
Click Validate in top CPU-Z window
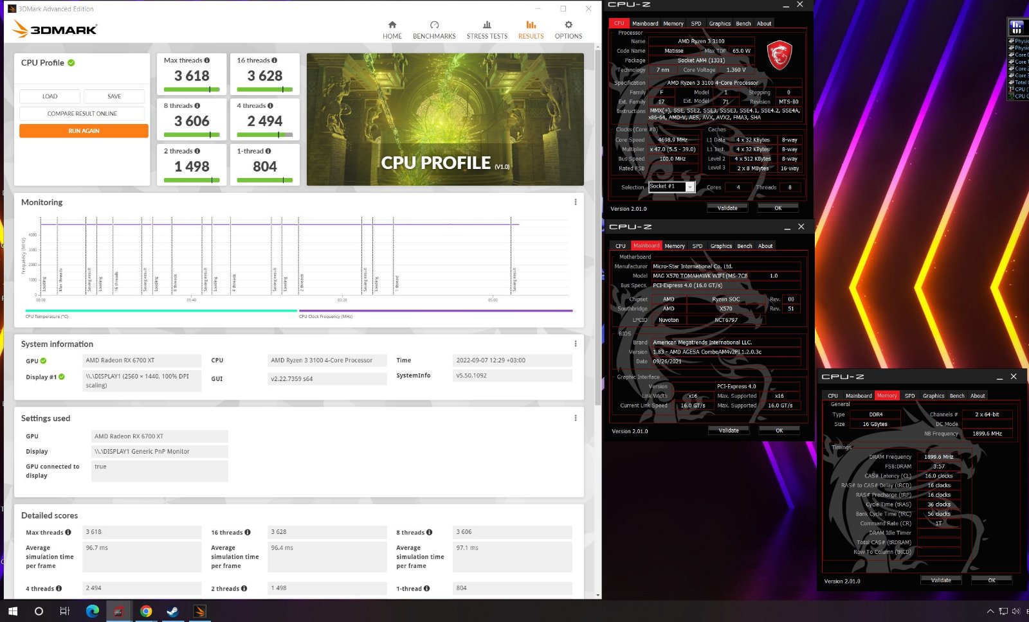[x=727, y=208]
